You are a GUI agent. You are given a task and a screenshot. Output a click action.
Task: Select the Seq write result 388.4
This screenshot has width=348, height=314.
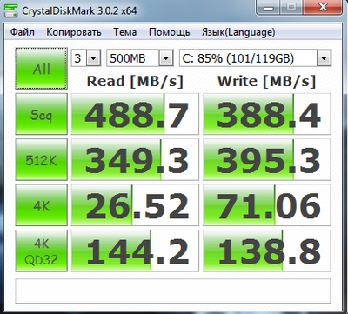(x=267, y=114)
